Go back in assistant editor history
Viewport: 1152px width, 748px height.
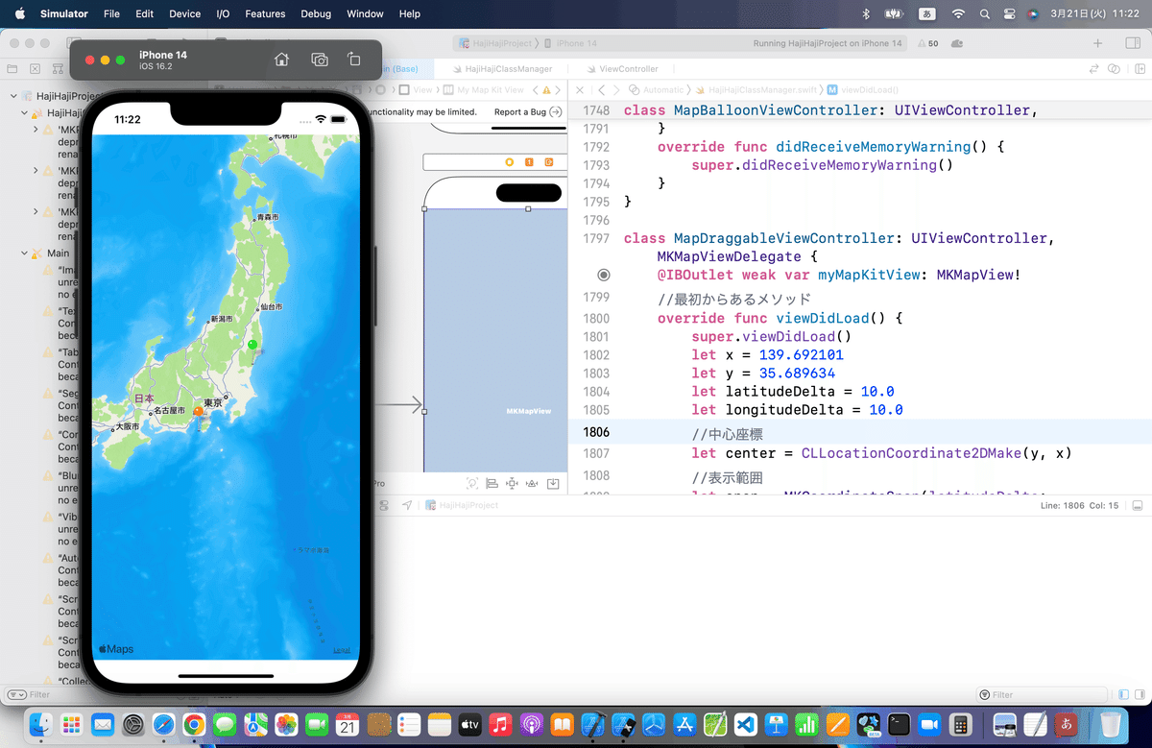(601, 89)
